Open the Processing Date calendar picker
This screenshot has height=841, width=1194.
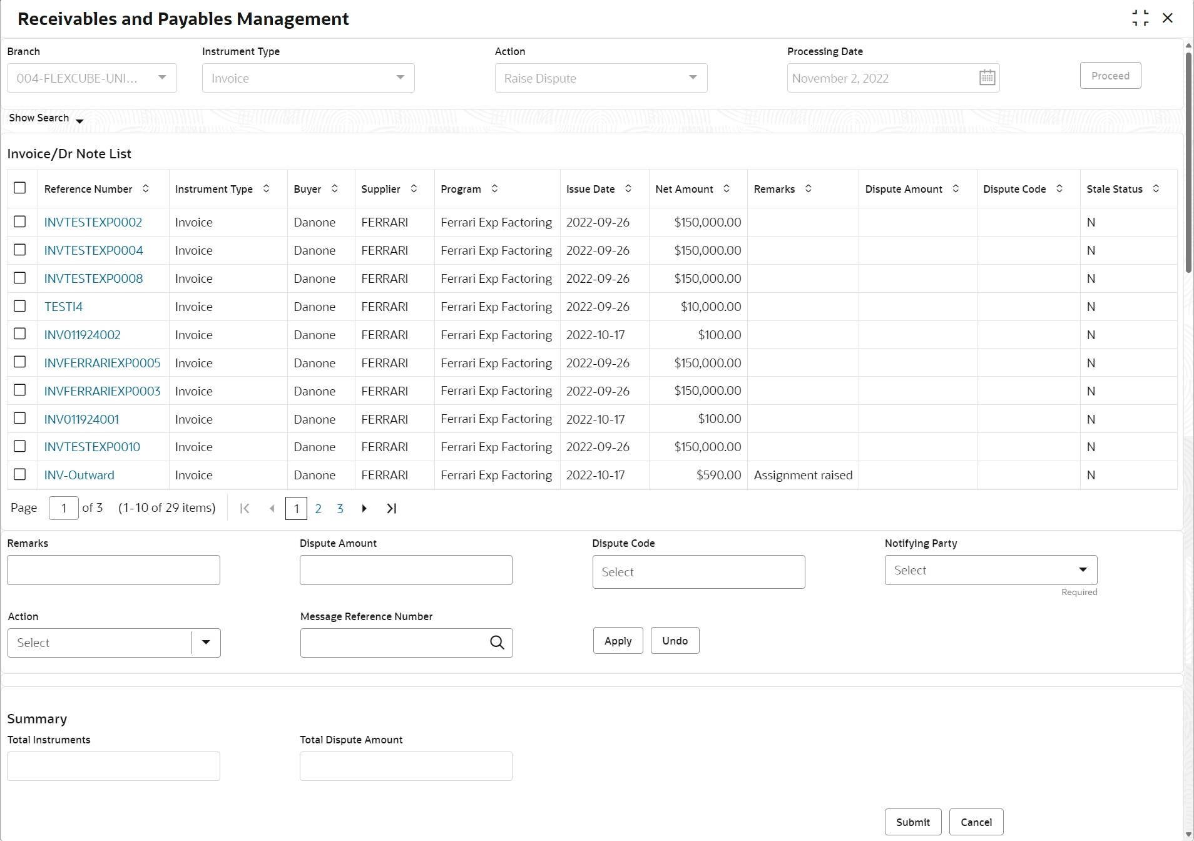click(987, 78)
